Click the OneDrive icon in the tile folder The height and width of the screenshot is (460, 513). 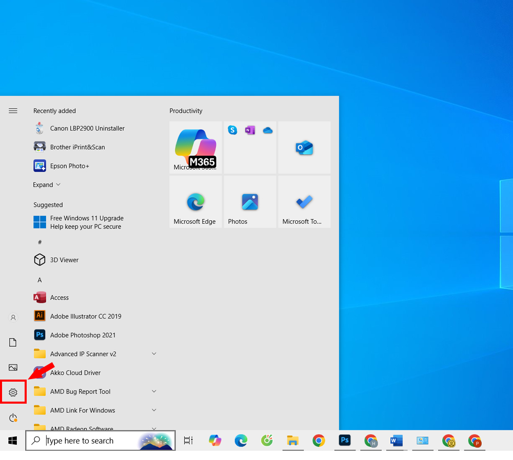[x=268, y=130]
